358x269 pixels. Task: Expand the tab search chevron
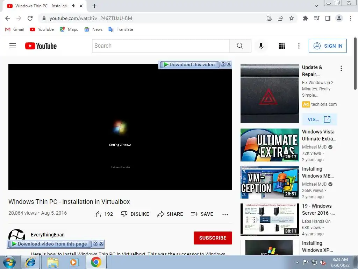[x=316, y=6]
